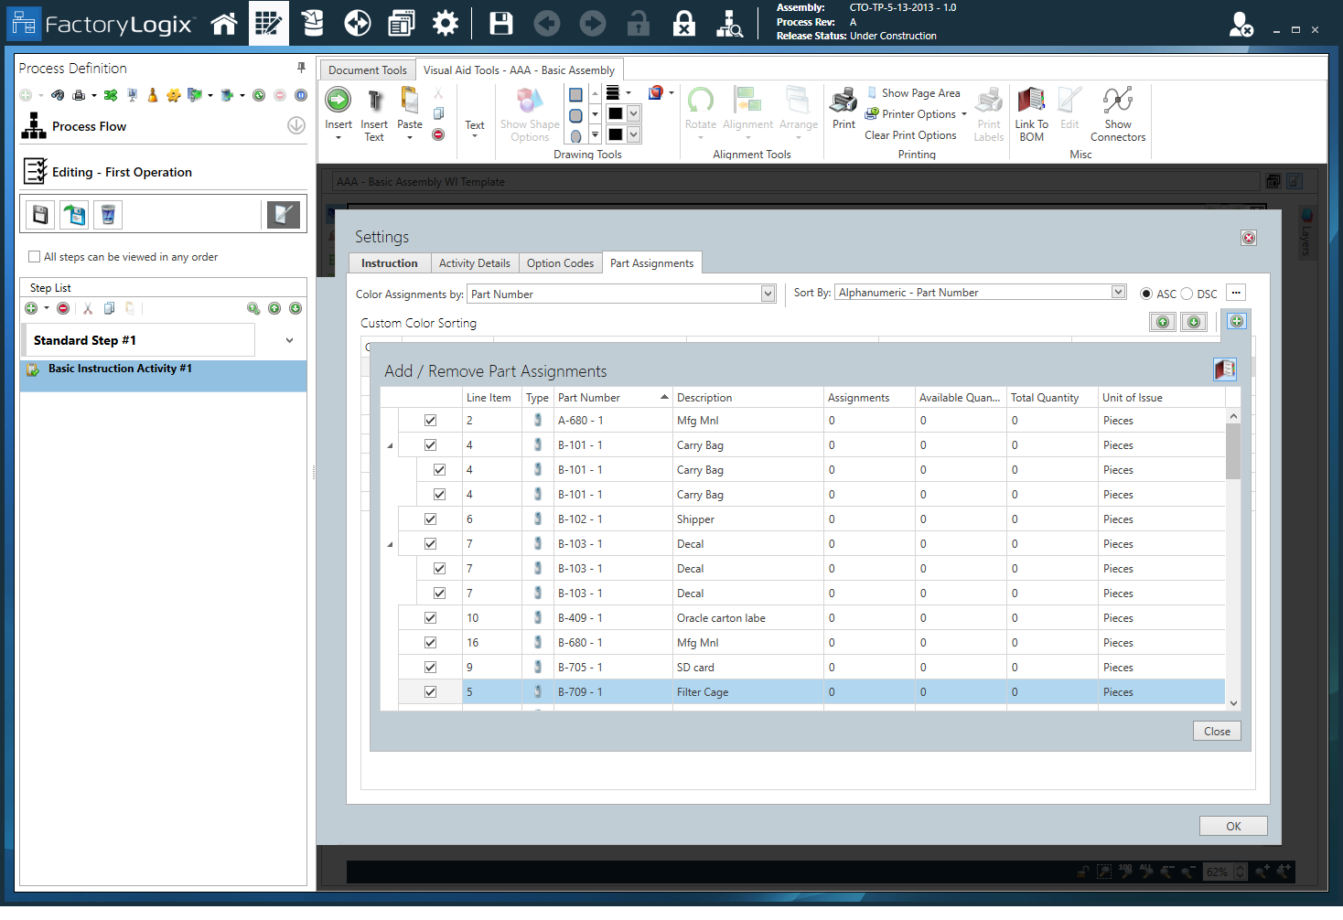
Task: Open the Sort By dropdown
Action: pyautogui.click(x=1118, y=293)
